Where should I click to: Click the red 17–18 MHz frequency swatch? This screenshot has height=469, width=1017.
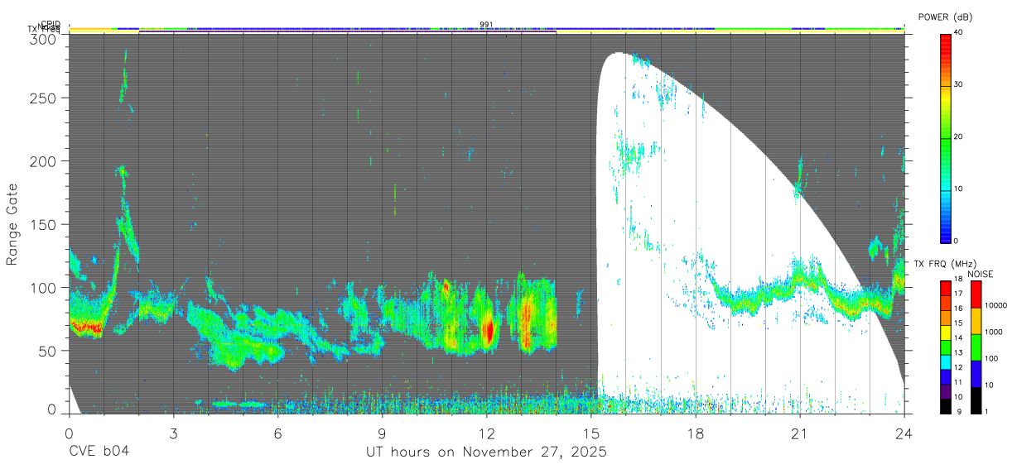(x=946, y=289)
